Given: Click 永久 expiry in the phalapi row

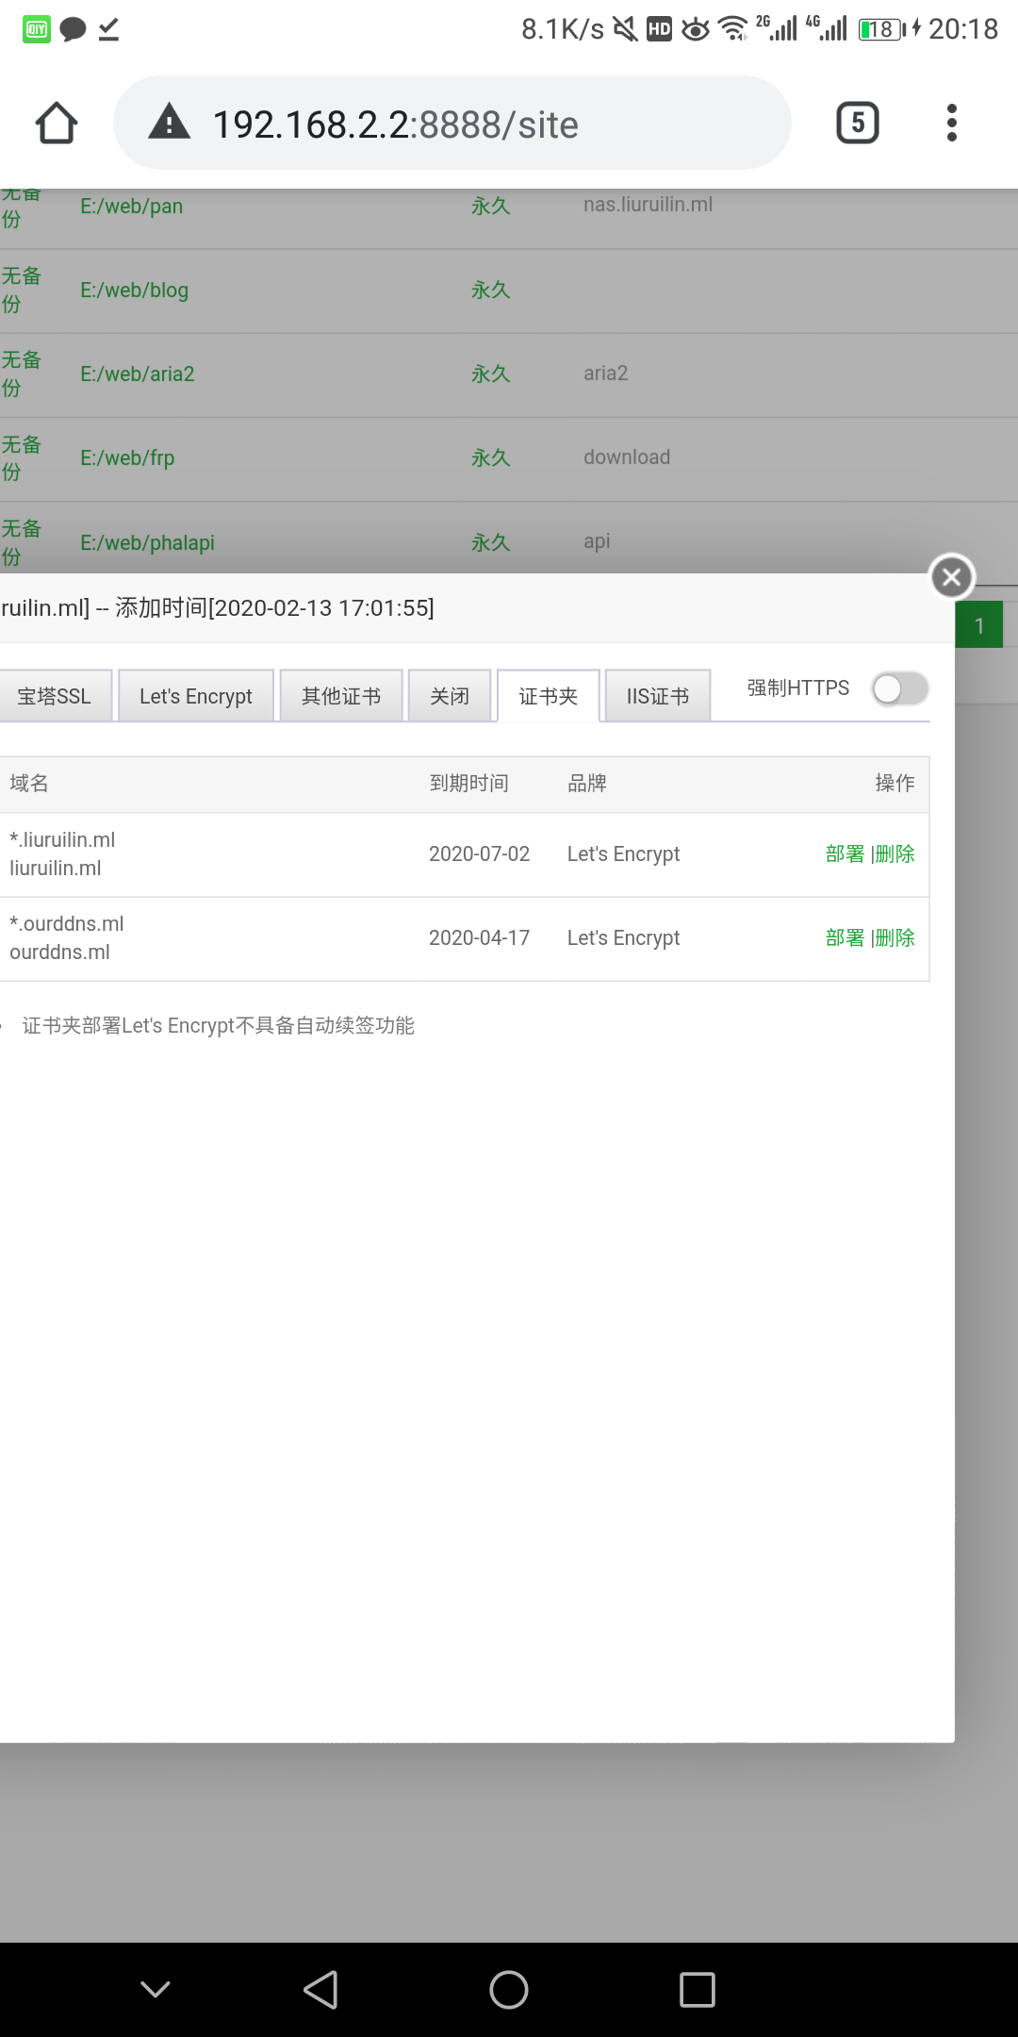Looking at the screenshot, I should [491, 543].
